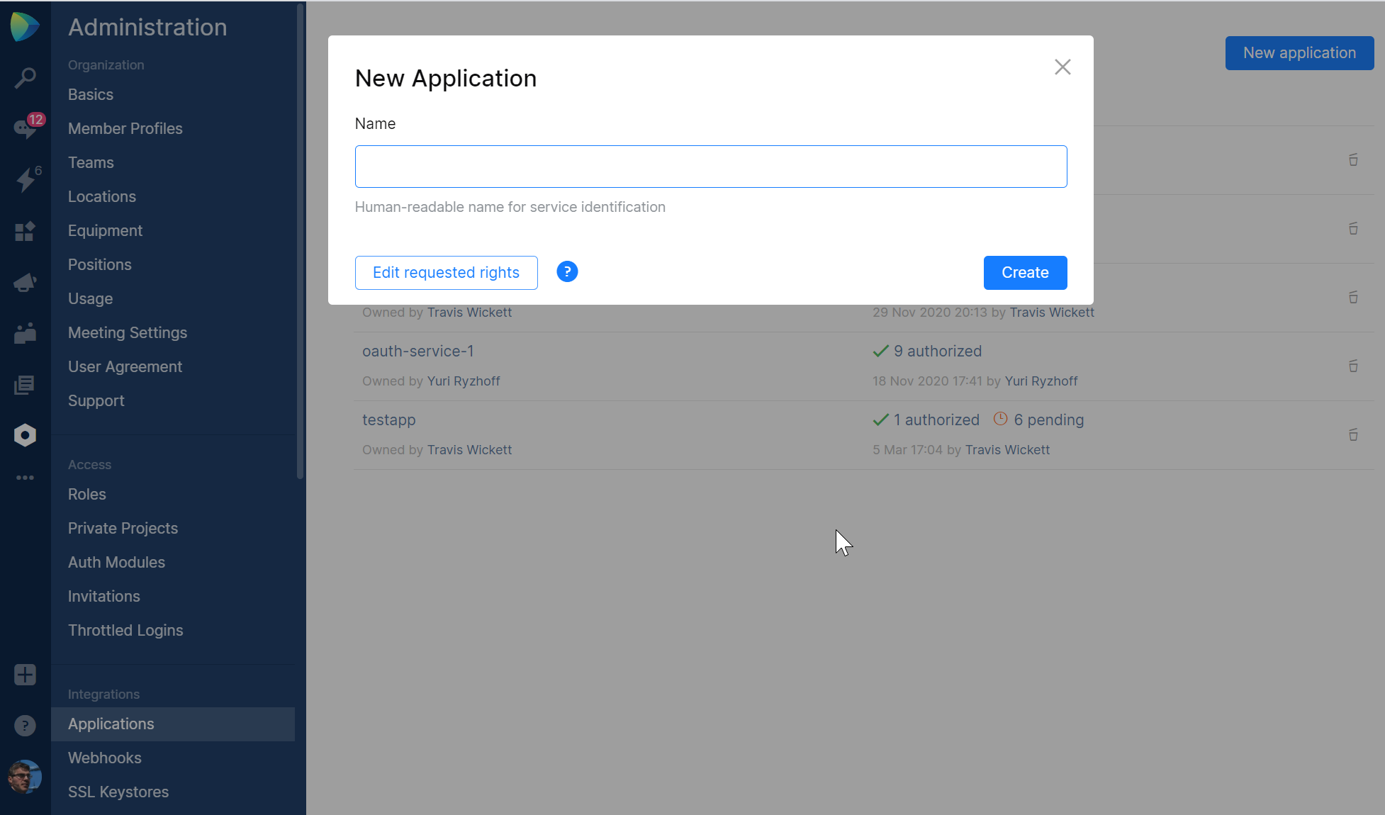The image size is (1385, 815).
Task: Open the SSL Keystores menu item
Action: click(118, 792)
